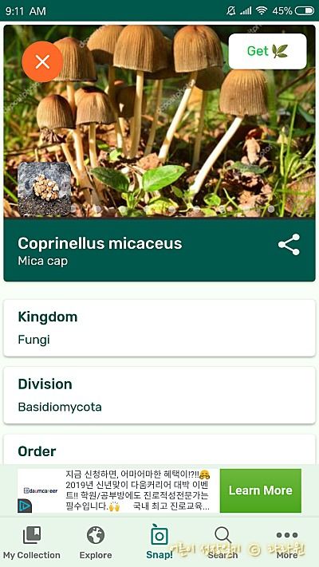Viewport: 319px width, 567px height.
Task: Open the user's snapped mushroom thumbnail
Action: click(45, 189)
